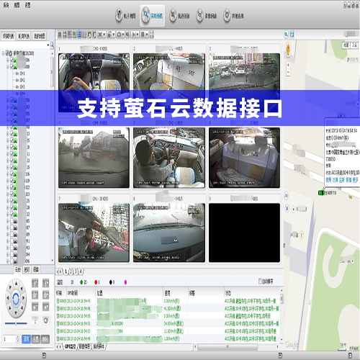Zoom out on the map
The width and height of the screenshot is (360, 360).
pos(288,72)
